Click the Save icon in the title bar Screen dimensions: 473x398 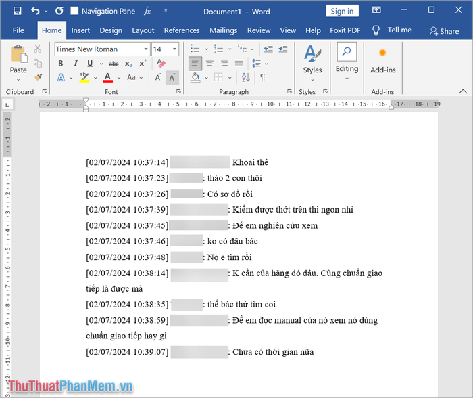tap(17, 11)
